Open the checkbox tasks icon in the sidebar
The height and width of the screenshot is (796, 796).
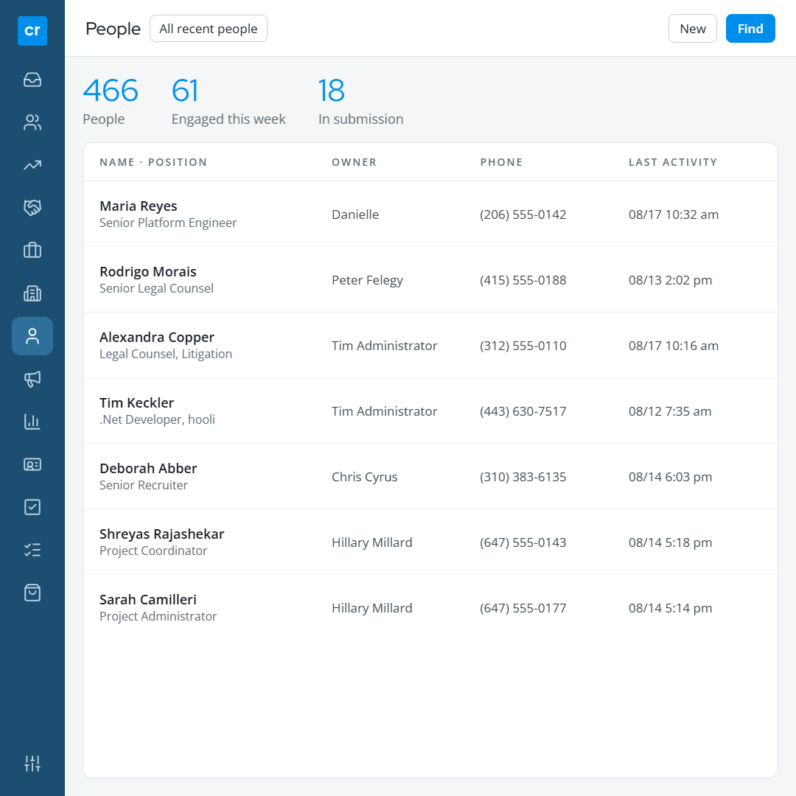click(x=32, y=507)
